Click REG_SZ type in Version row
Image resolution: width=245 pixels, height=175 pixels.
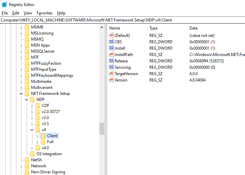pos(156,80)
